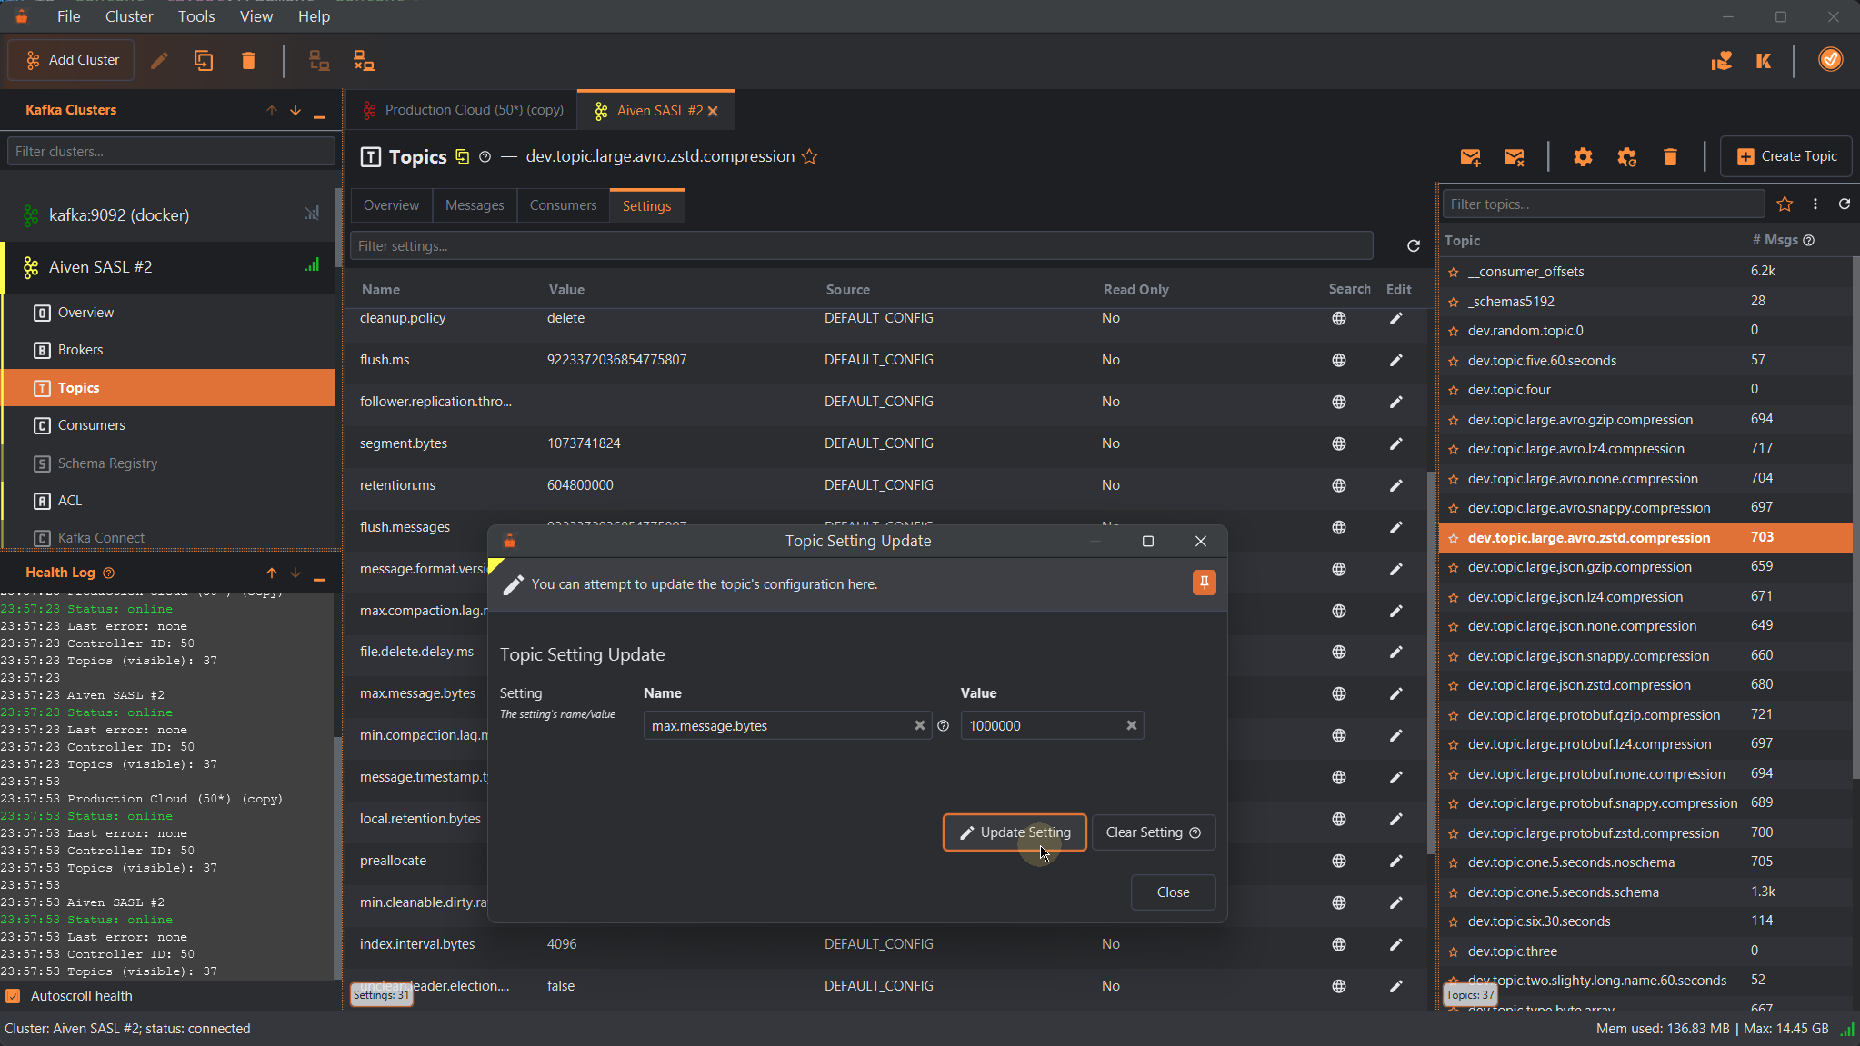Open search globe for retention.ms setting
1860x1046 pixels.
[x=1338, y=485]
